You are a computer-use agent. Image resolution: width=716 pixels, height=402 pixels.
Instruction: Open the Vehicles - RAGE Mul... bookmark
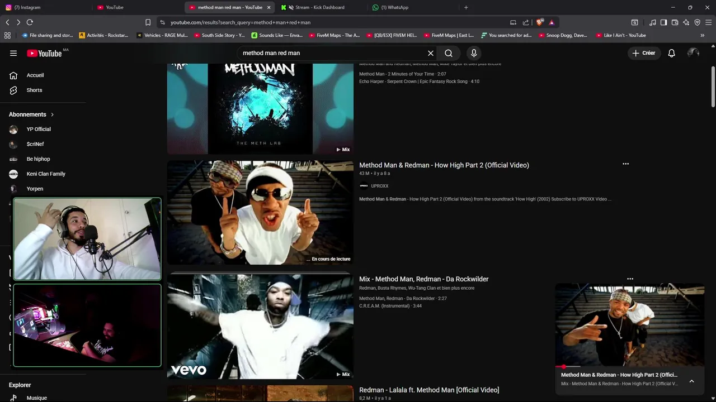coord(162,35)
